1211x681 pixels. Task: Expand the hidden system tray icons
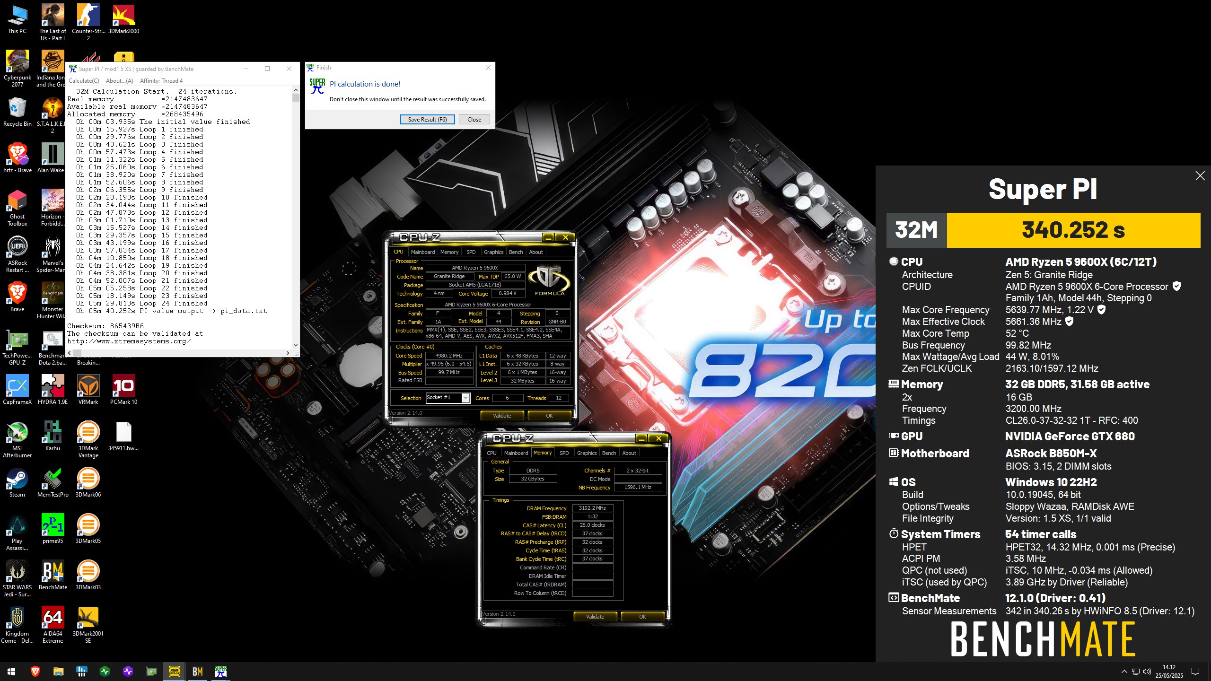[x=1124, y=672]
